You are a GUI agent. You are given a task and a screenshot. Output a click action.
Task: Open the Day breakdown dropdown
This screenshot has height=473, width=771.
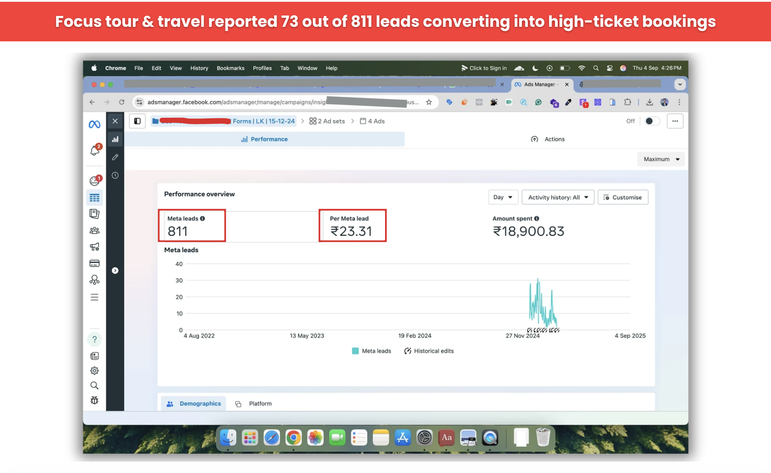point(503,197)
